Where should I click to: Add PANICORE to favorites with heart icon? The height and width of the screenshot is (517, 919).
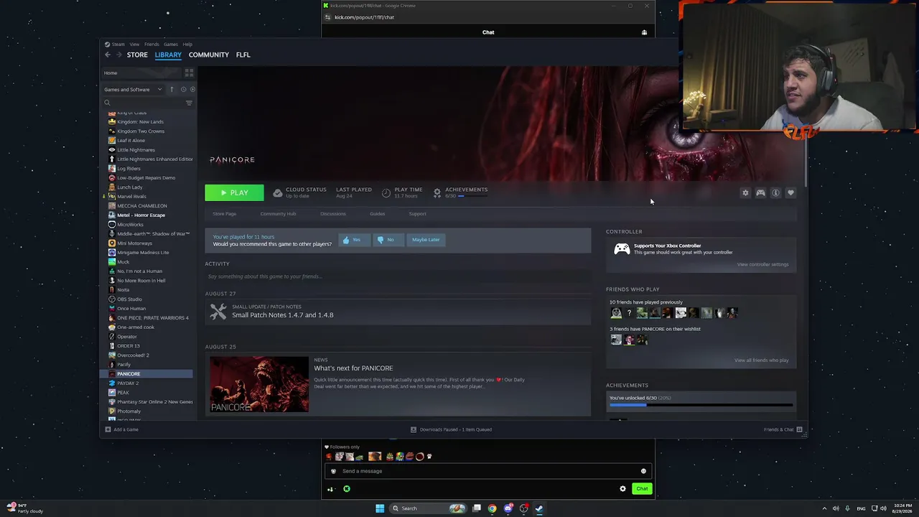coord(790,193)
